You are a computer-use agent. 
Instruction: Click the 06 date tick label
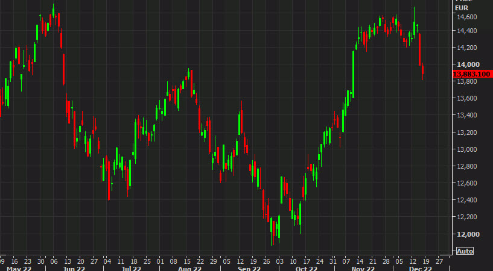pos(54,261)
